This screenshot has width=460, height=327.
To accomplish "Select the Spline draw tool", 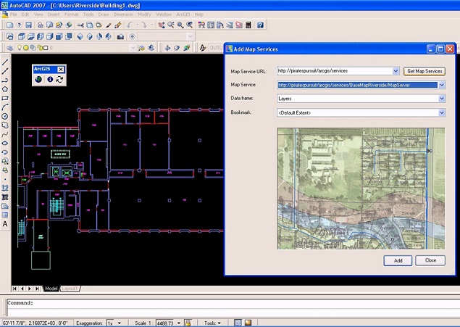I will (x=5, y=134).
